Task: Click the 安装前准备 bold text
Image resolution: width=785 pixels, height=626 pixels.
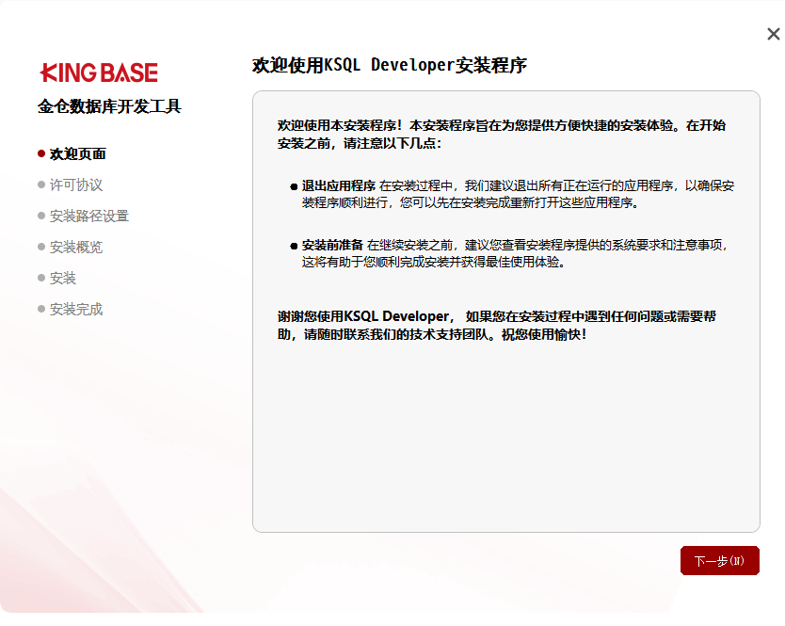Action: [332, 245]
